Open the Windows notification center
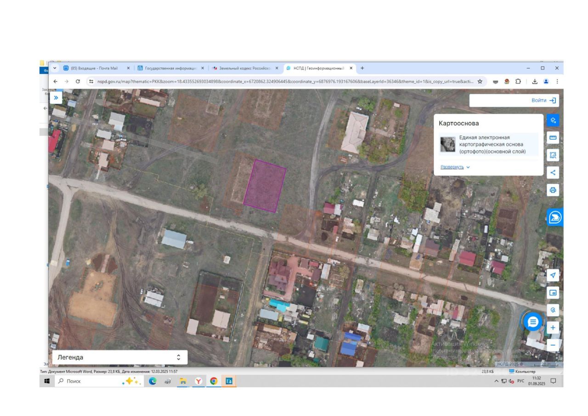This screenshot has height=416, width=588. coord(554,381)
